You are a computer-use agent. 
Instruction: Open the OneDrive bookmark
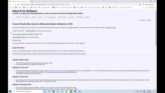84,7
